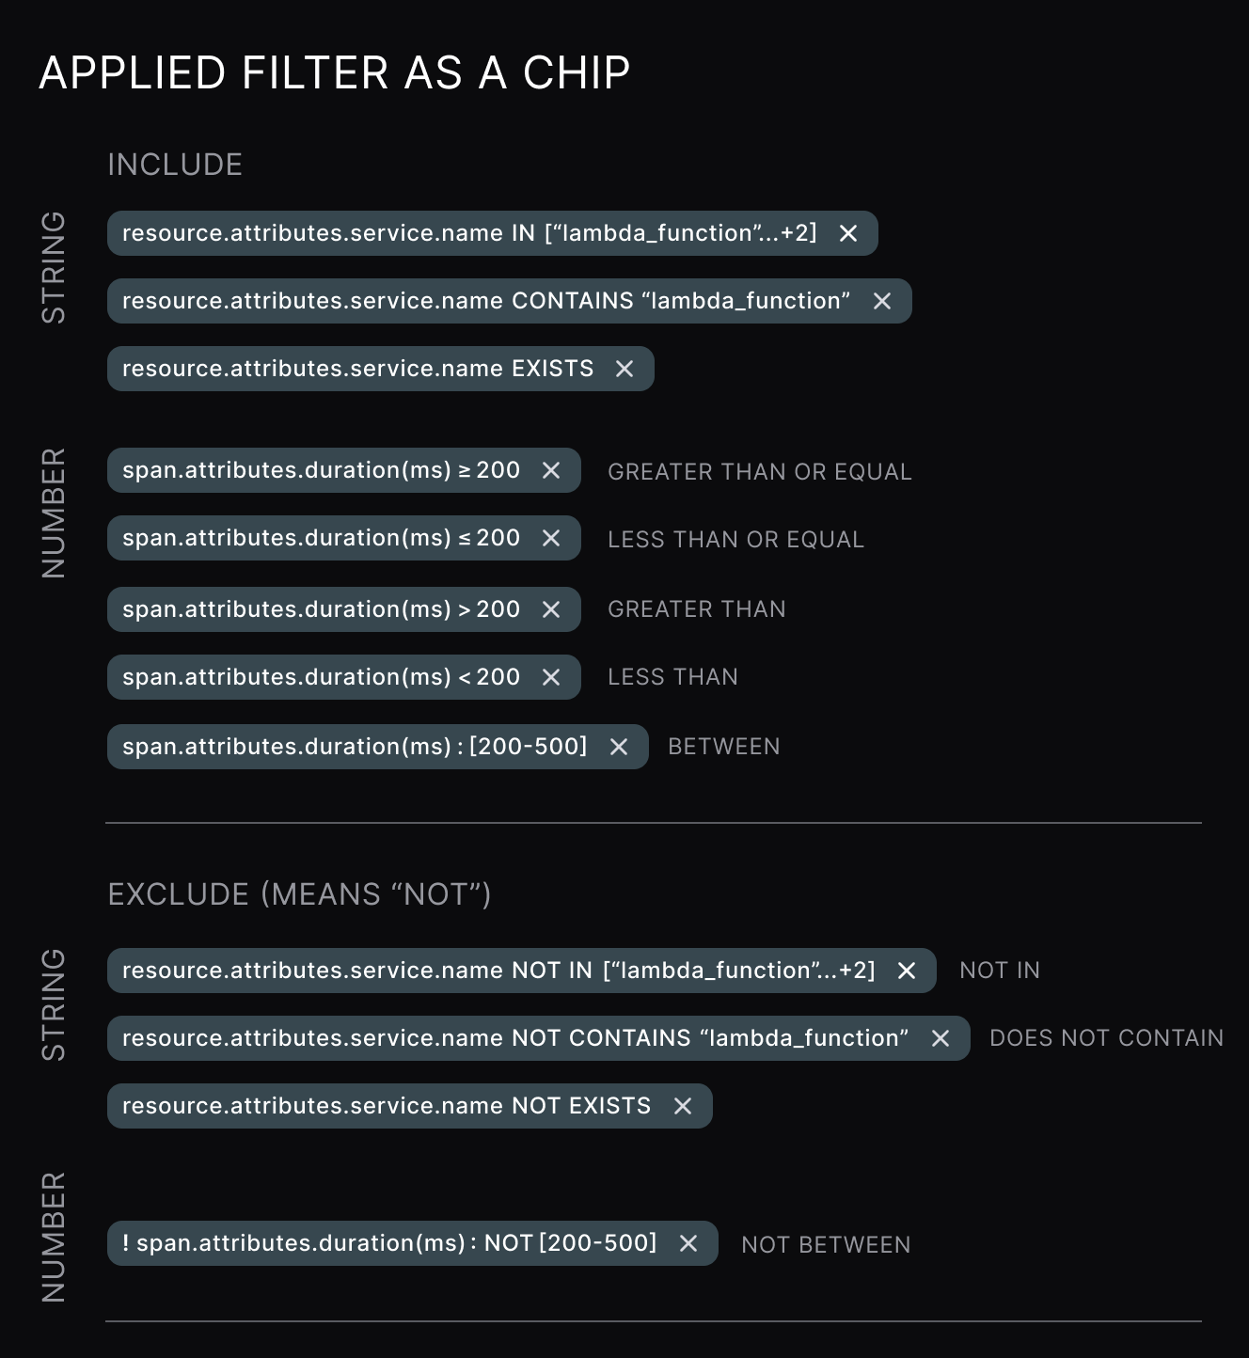
Task: Dismiss the duration greater than or equal 200 chip
Action: (x=551, y=470)
